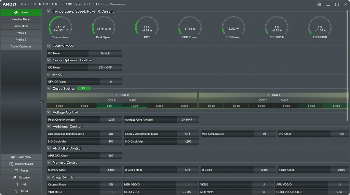Collapse the Voltage Control section
Image resolution: width=350 pixels, height=195 pixels.
(x=49, y=112)
